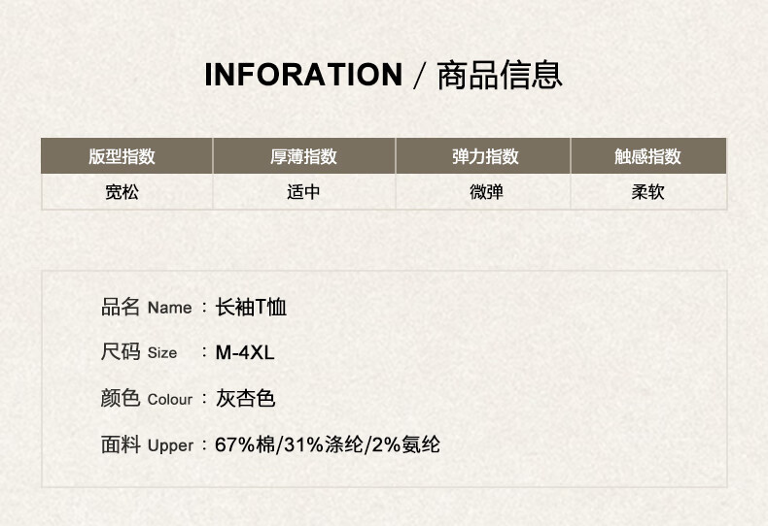Click the 尺码 label

coord(121,352)
